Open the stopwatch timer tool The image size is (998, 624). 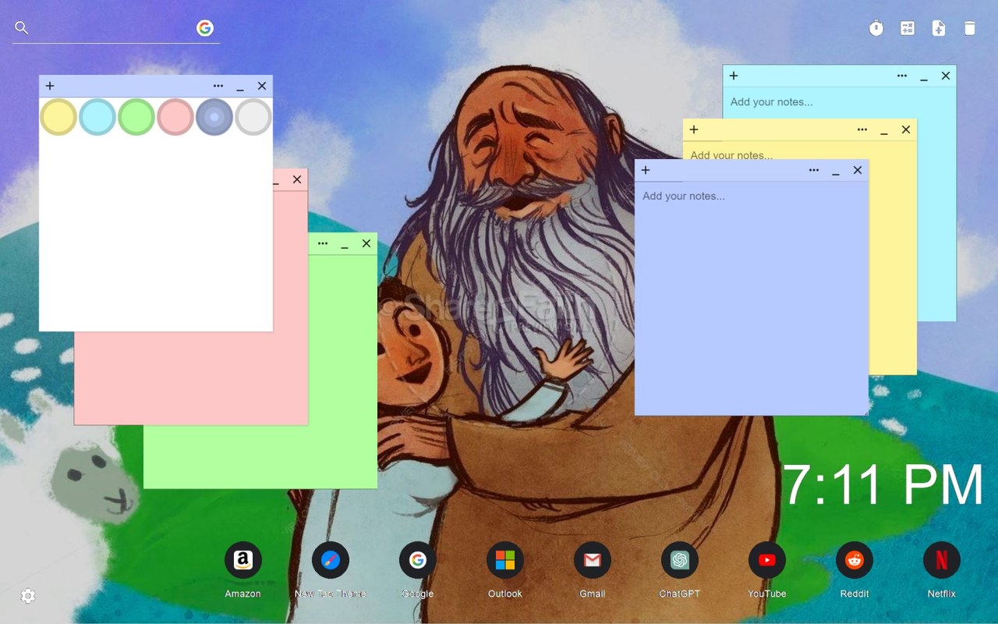(876, 29)
